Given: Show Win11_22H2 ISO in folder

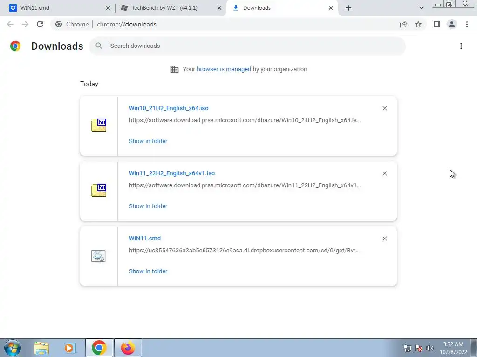Looking at the screenshot, I should tap(148, 206).
